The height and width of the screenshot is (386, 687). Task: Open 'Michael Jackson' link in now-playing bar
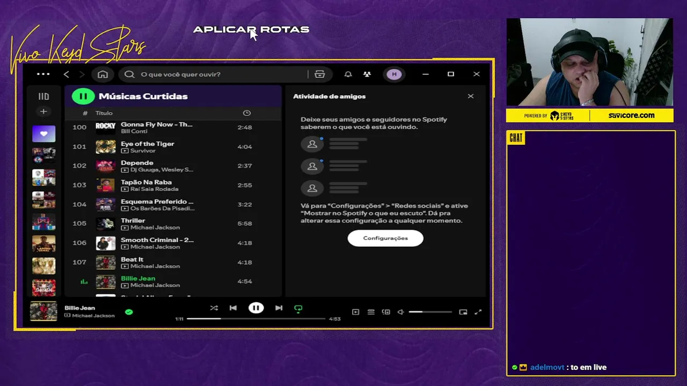click(x=93, y=316)
